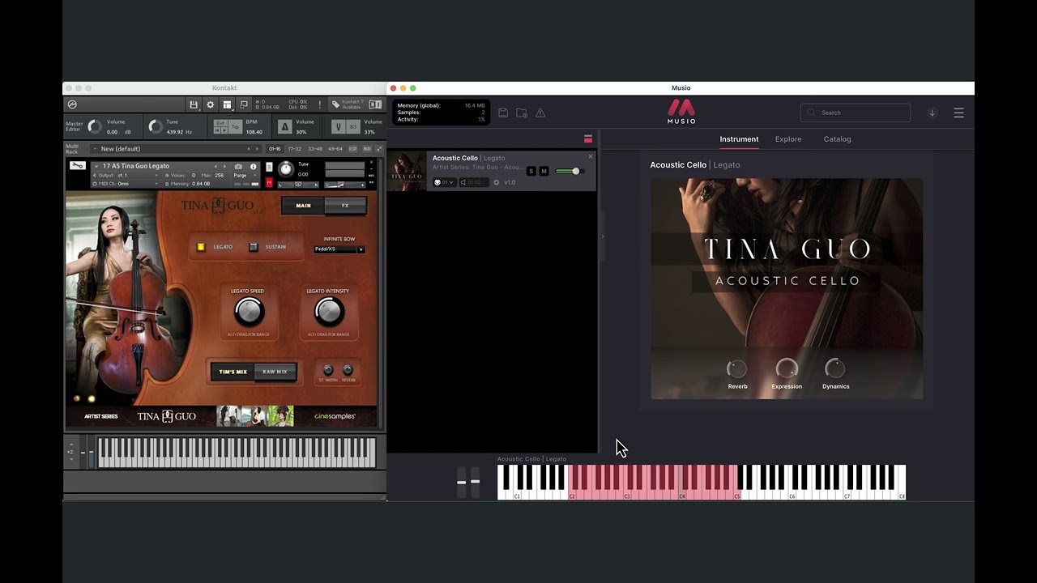
Task: Open MIDI Ch Omni dropdown
Action: click(x=126, y=184)
